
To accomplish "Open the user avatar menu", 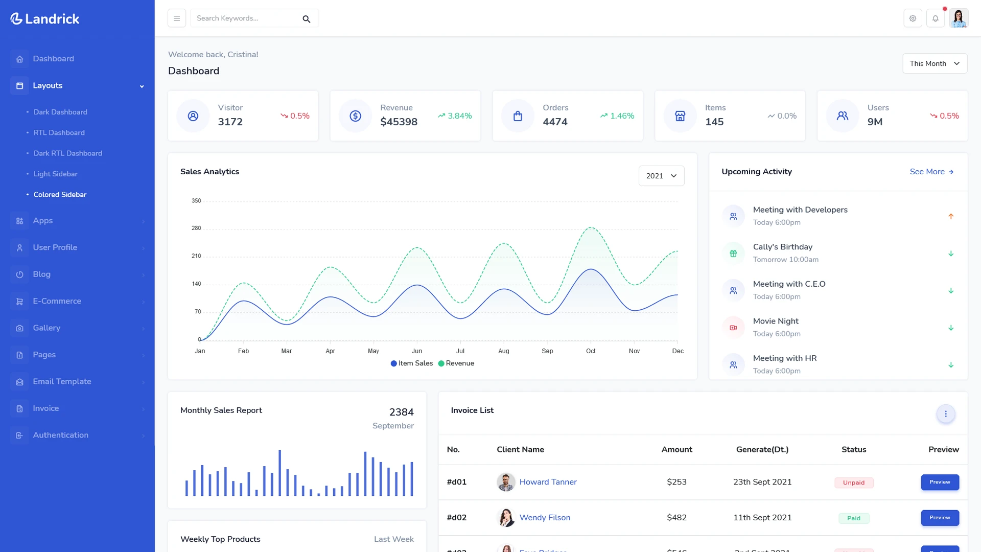I will [x=959, y=18].
